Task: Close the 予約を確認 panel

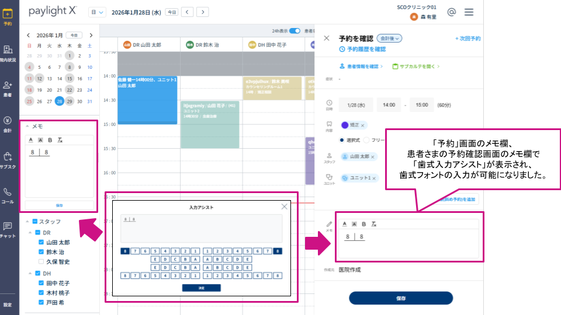Action: tap(326, 38)
